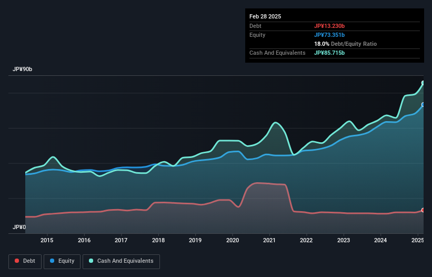The width and height of the screenshot is (432, 277).
Task: Click the JP¥90b y-axis label
Action: click(x=22, y=69)
